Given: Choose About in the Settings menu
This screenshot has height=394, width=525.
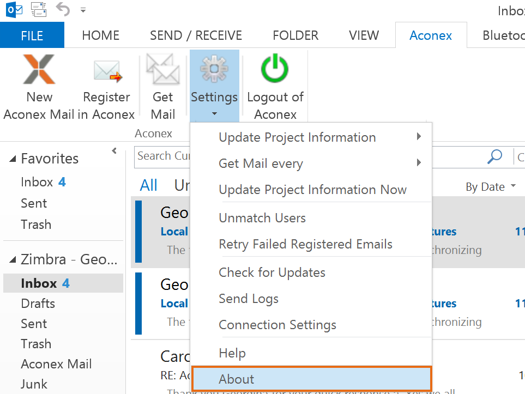Looking at the screenshot, I should 312,379.
